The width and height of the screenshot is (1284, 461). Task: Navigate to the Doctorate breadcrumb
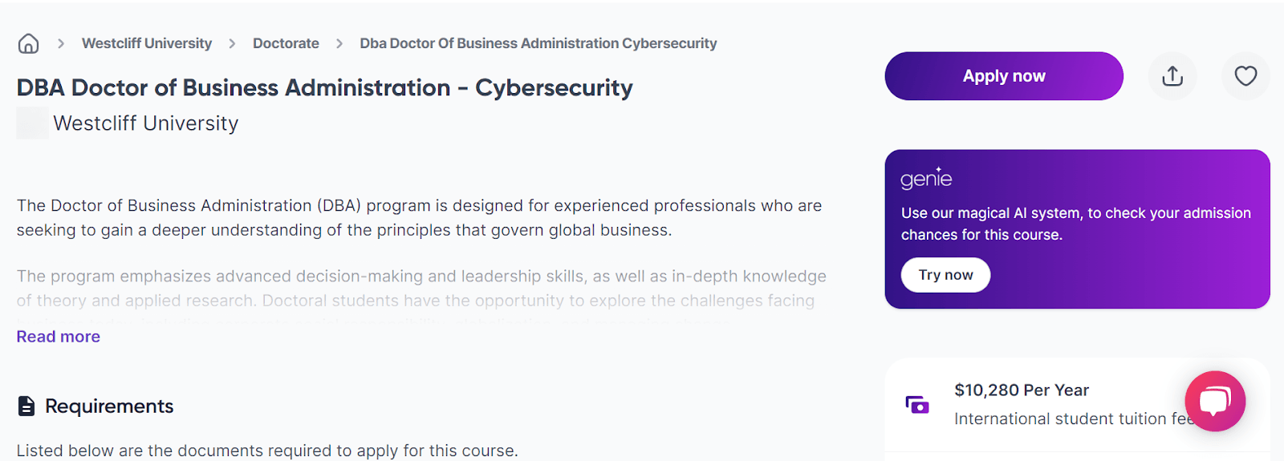pyautogui.click(x=286, y=43)
